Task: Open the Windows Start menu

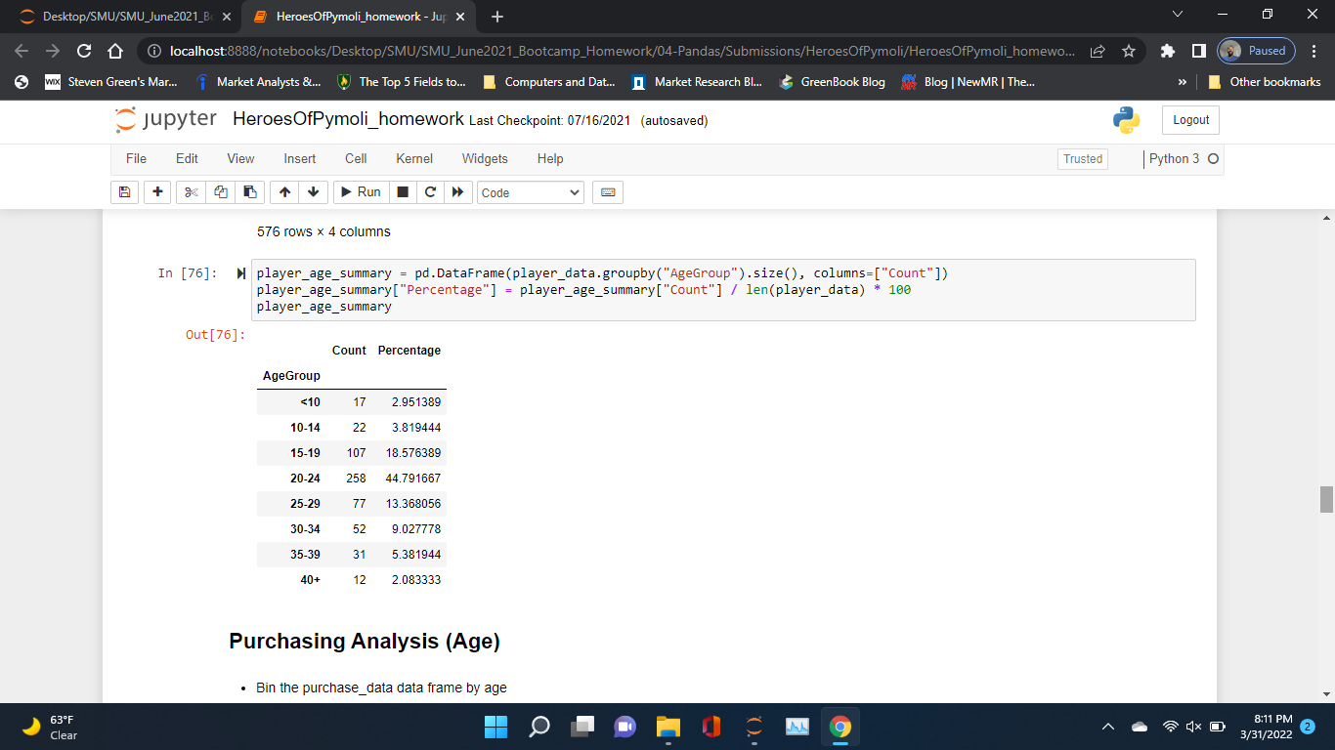Action: coord(496,727)
